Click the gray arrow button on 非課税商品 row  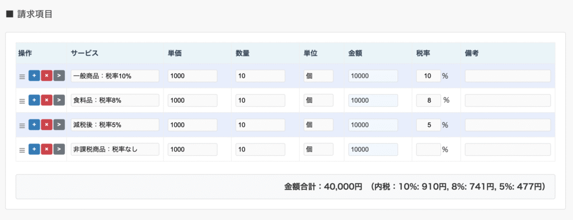(59, 149)
